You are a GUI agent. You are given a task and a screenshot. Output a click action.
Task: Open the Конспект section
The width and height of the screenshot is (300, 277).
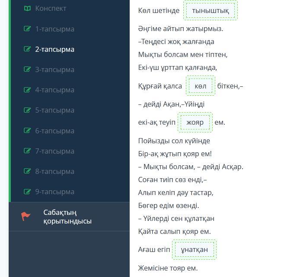51,8
